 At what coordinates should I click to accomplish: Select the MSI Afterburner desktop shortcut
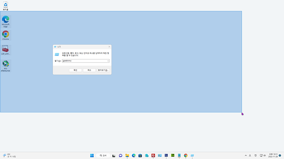coord(5,66)
